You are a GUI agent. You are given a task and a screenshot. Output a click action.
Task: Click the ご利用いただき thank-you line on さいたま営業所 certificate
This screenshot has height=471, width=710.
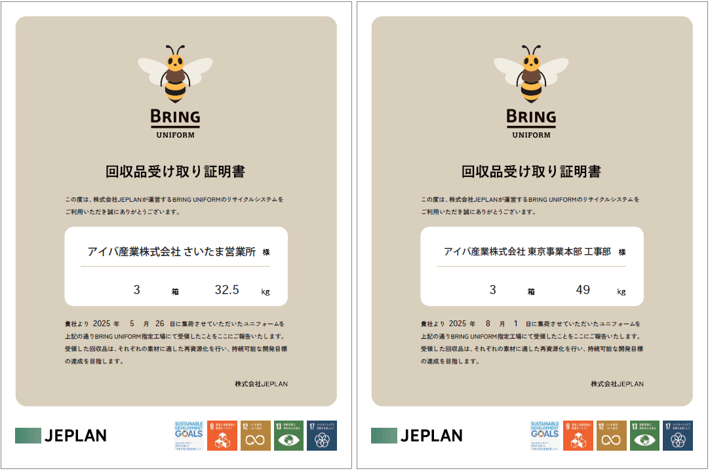tap(123, 212)
